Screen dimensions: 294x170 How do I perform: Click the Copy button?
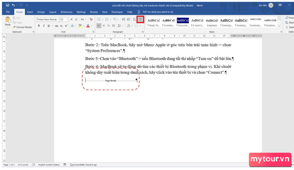(x=18, y=23)
